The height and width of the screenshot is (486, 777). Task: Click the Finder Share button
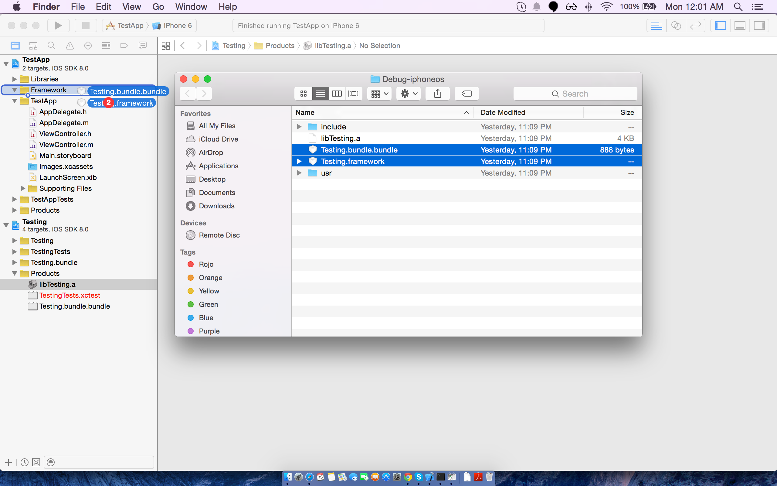click(x=437, y=94)
